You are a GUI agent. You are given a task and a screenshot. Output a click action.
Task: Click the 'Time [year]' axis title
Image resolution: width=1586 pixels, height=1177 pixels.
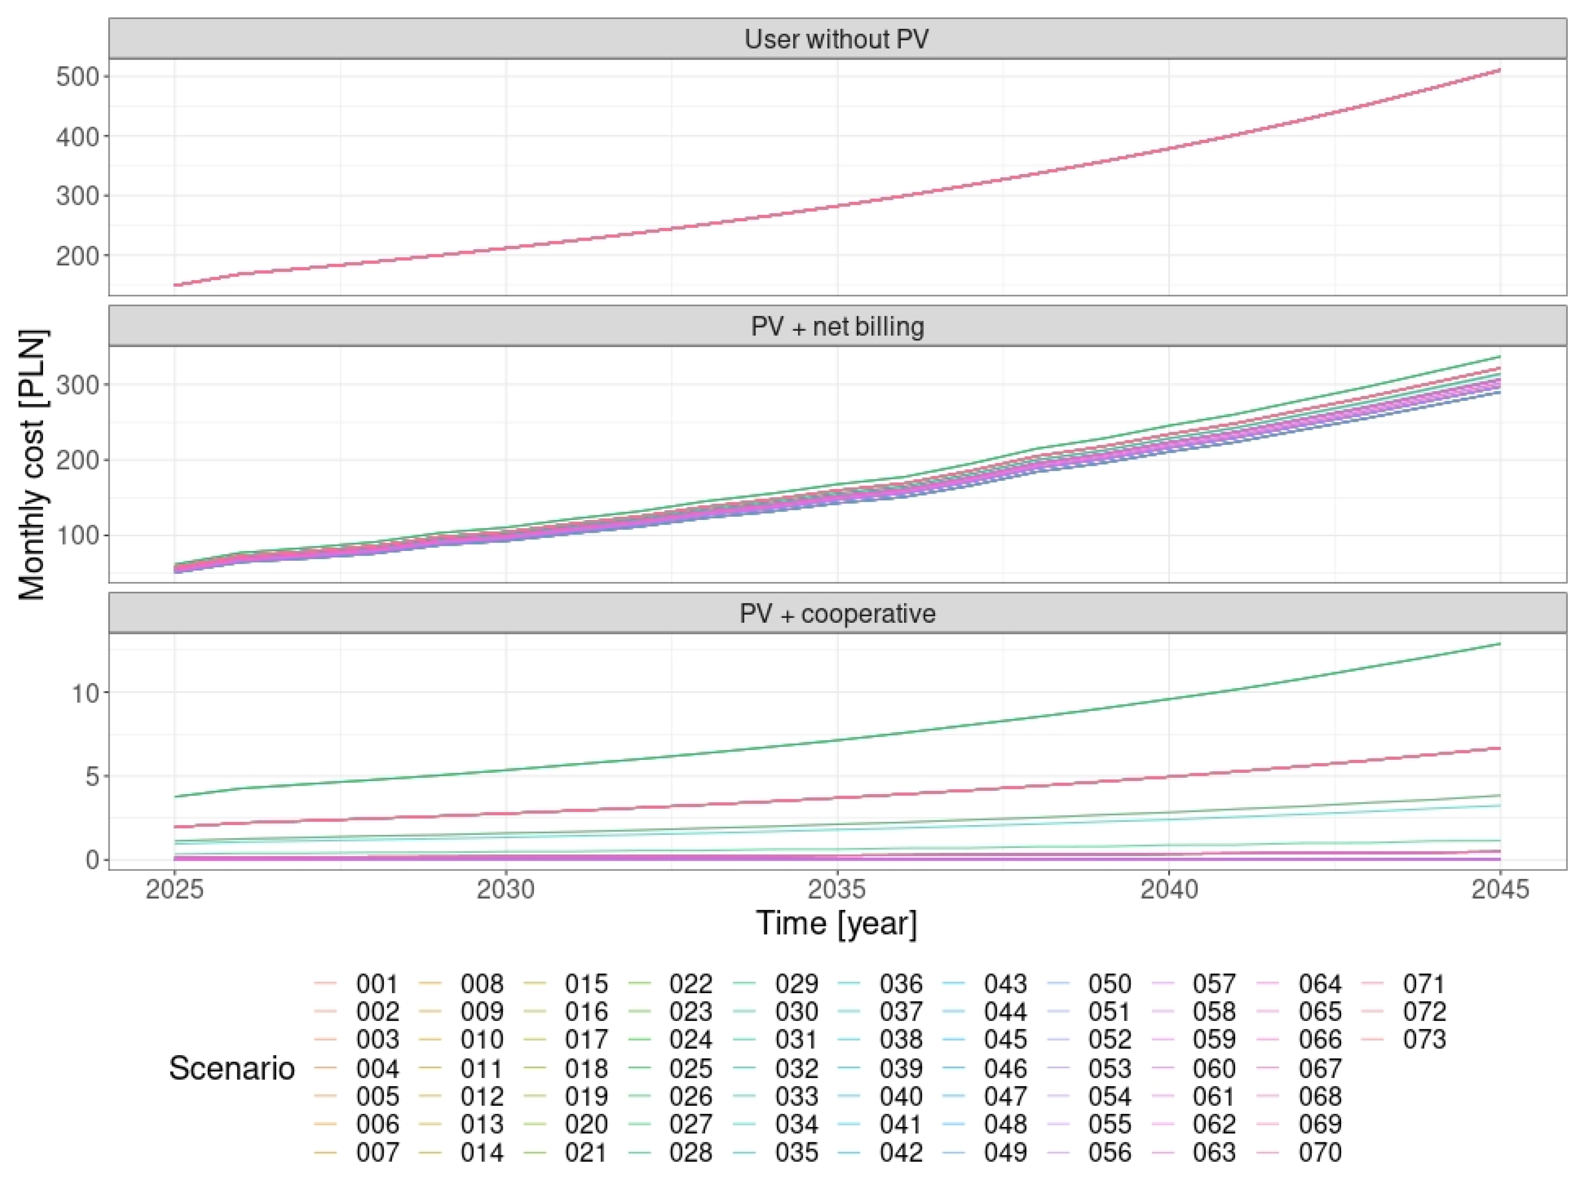(x=837, y=924)
